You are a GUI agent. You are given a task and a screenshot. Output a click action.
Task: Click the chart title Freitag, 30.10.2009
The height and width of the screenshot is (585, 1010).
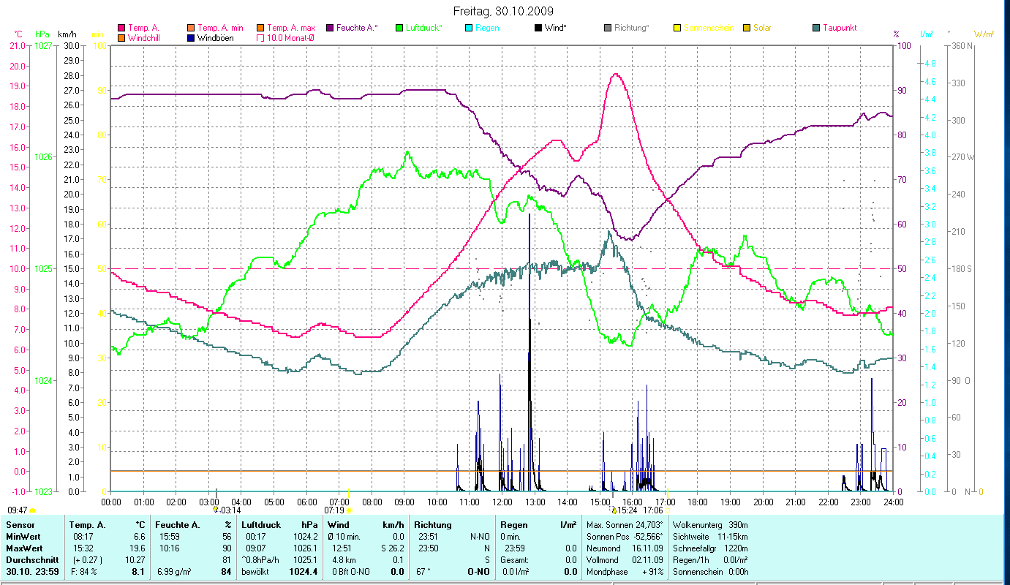click(x=503, y=11)
